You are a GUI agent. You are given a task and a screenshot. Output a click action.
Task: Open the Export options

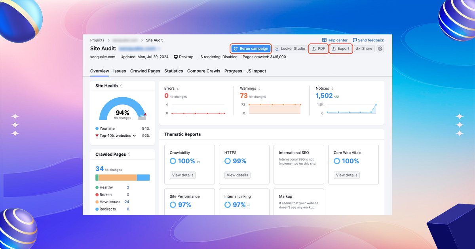340,48
